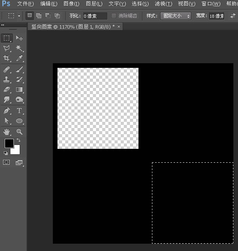The height and width of the screenshot is (251, 238).
Task: Open the tool preset picker arrow
Action: (19, 16)
